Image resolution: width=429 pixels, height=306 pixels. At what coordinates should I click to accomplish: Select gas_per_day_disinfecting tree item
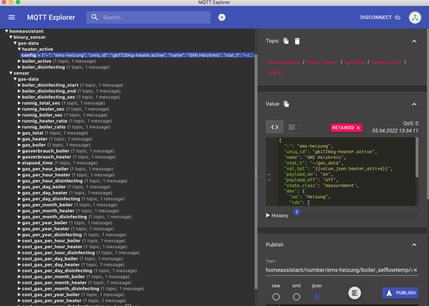[73, 199]
